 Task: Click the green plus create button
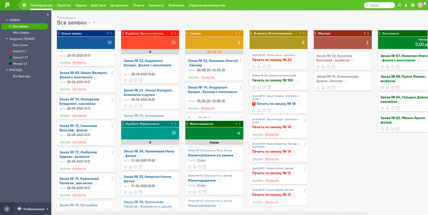[x=24, y=5]
